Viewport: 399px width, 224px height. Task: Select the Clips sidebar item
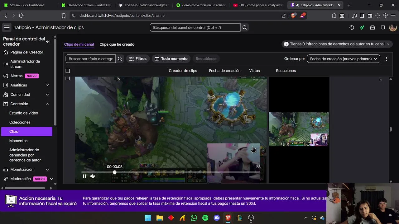(x=26, y=132)
